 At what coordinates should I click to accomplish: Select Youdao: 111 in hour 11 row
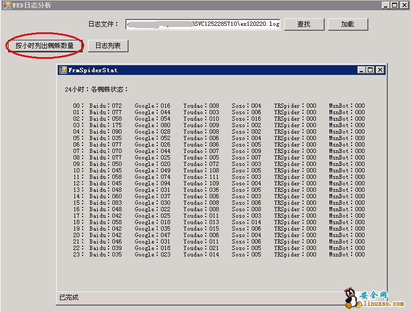tap(201, 177)
